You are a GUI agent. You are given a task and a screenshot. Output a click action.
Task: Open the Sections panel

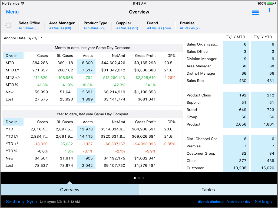(15, 202)
